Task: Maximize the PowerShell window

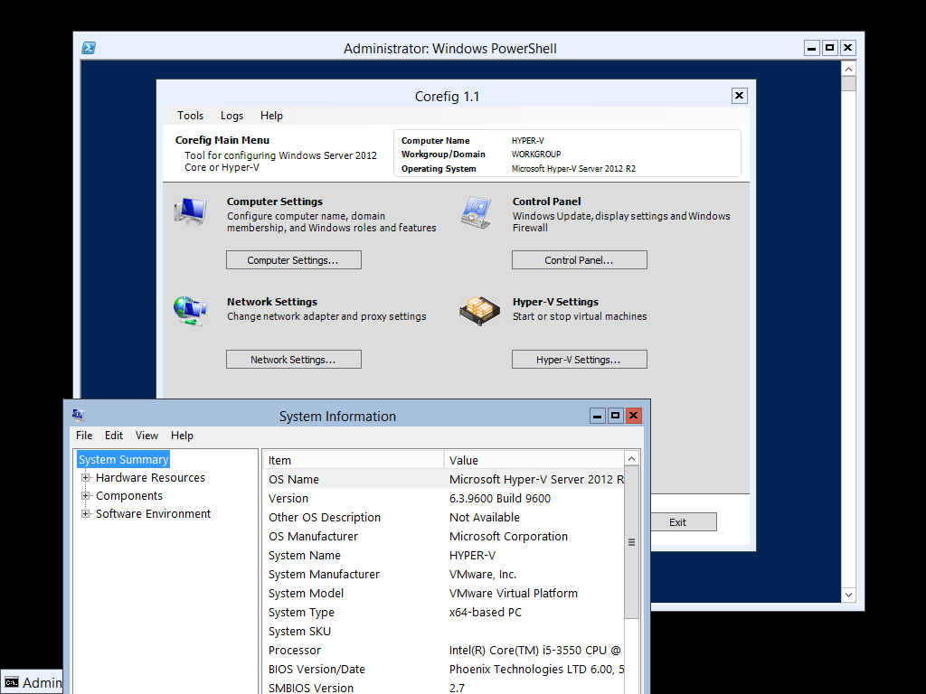Action: pos(830,48)
